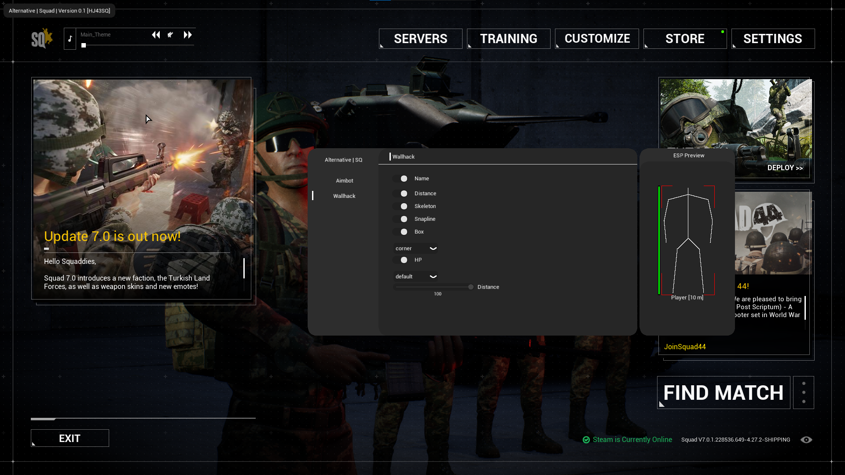Expand the default style dropdown
This screenshot has height=475, width=845.
[434, 276]
